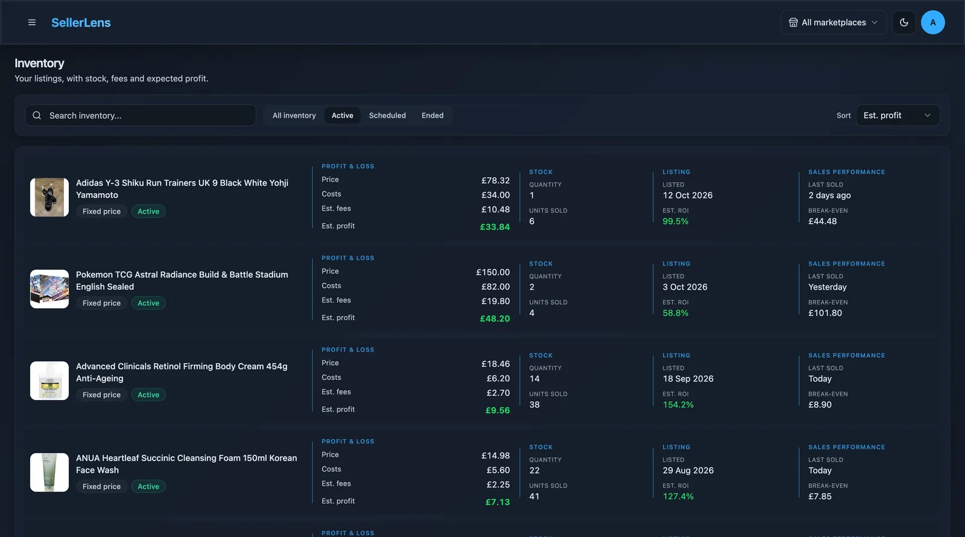Click the Advanced Clinicals cream thumbnail
The width and height of the screenshot is (965, 537).
point(49,381)
